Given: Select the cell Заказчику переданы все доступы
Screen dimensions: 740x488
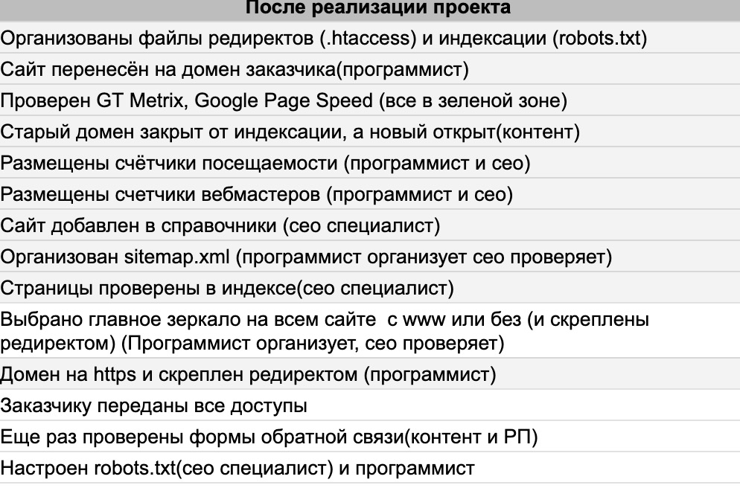Looking at the screenshot, I should [153, 406].
